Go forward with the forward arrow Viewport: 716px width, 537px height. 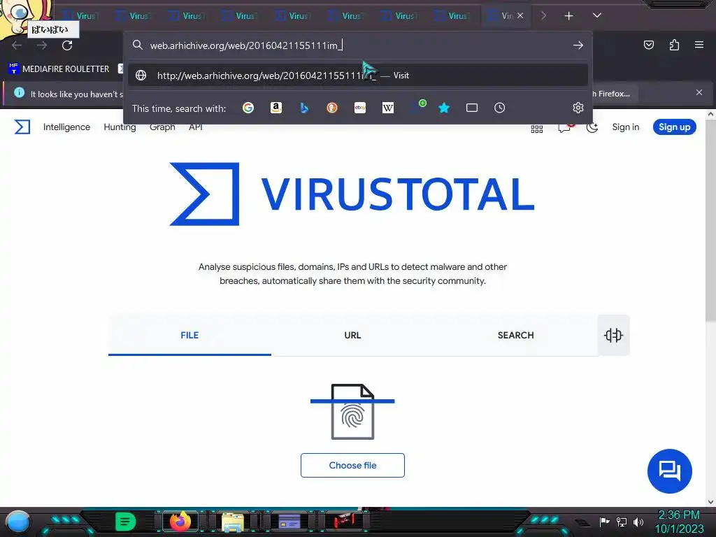pos(42,45)
